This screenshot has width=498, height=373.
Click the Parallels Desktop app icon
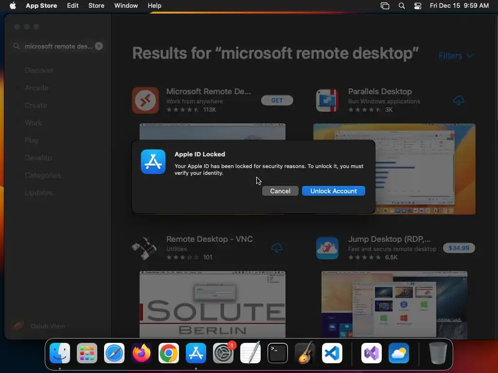coord(327,100)
